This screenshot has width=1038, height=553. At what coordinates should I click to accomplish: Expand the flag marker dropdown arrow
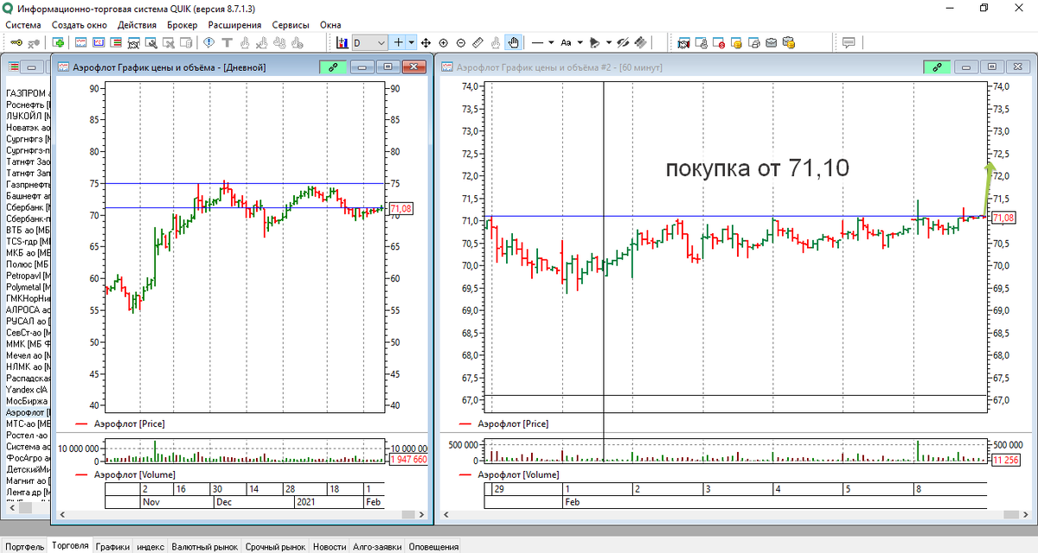tap(607, 42)
